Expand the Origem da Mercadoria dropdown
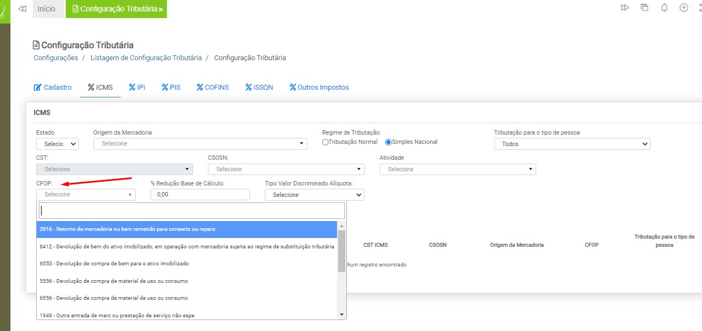The image size is (702, 331). (200, 143)
